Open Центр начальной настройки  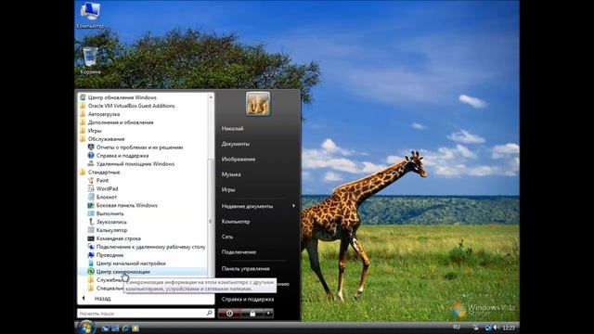tap(127, 263)
